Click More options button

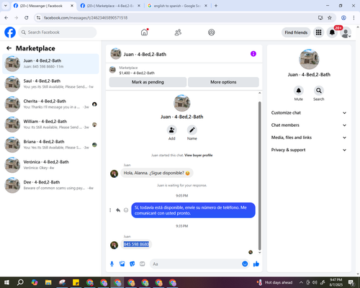tap(223, 82)
